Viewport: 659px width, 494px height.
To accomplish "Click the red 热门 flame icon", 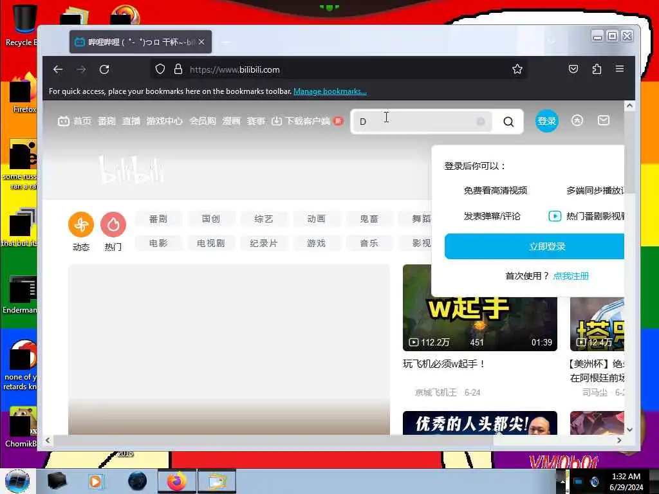I will point(113,224).
